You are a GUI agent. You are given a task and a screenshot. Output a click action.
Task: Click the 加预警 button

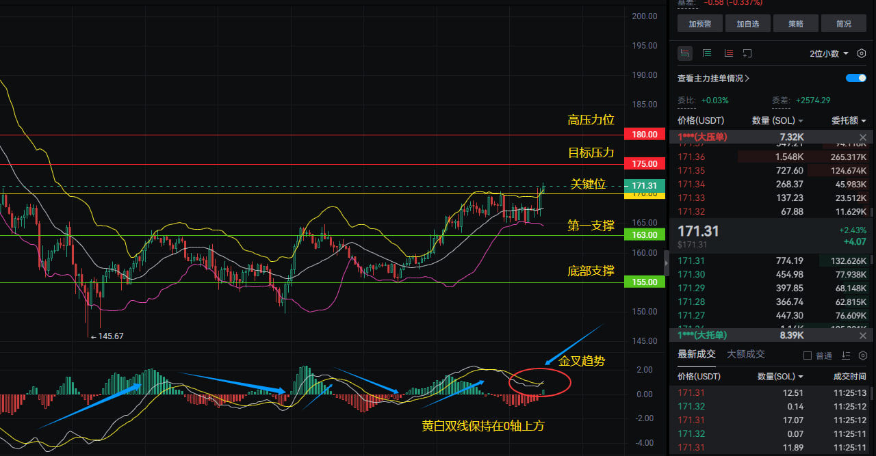coord(700,24)
